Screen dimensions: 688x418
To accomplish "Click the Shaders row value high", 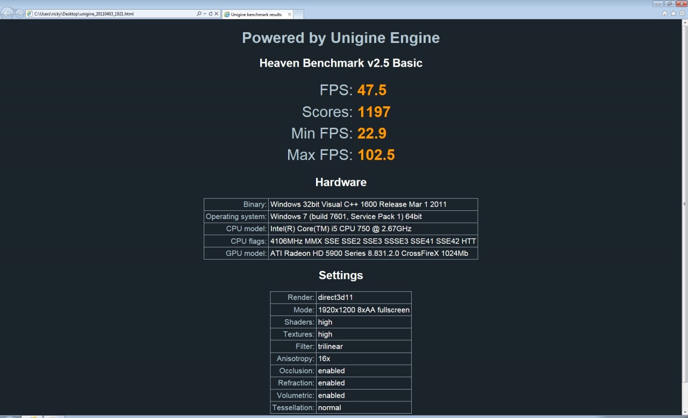I will pyautogui.click(x=364, y=322).
